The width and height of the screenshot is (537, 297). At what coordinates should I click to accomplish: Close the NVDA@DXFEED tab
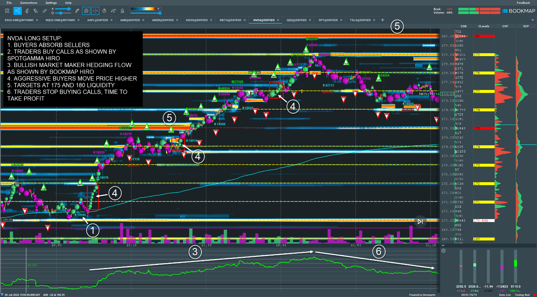click(278, 20)
